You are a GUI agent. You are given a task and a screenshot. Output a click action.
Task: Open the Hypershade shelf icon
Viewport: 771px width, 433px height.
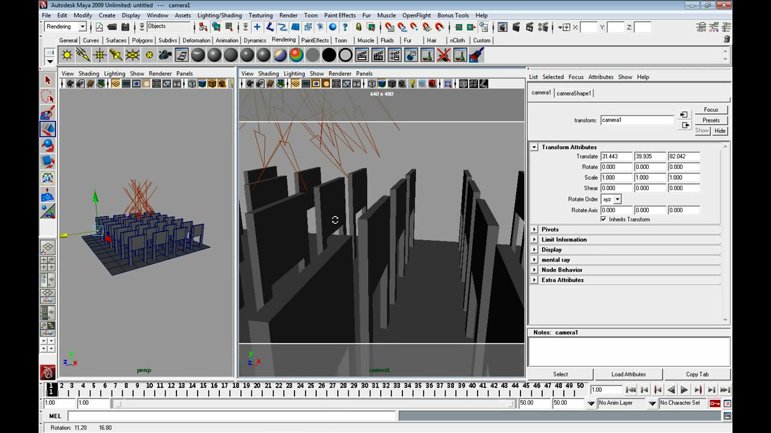pos(181,55)
